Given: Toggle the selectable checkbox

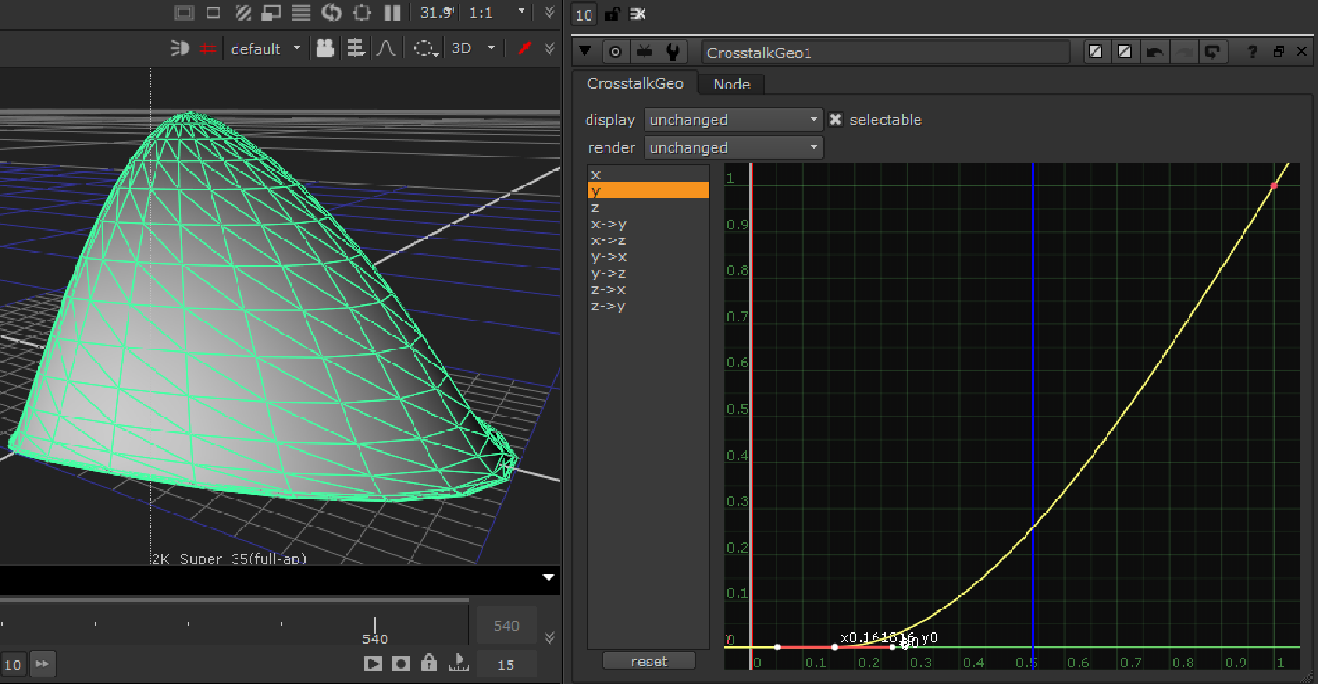Looking at the screenshot, I should pyautogui.click(x=836, y=119).
